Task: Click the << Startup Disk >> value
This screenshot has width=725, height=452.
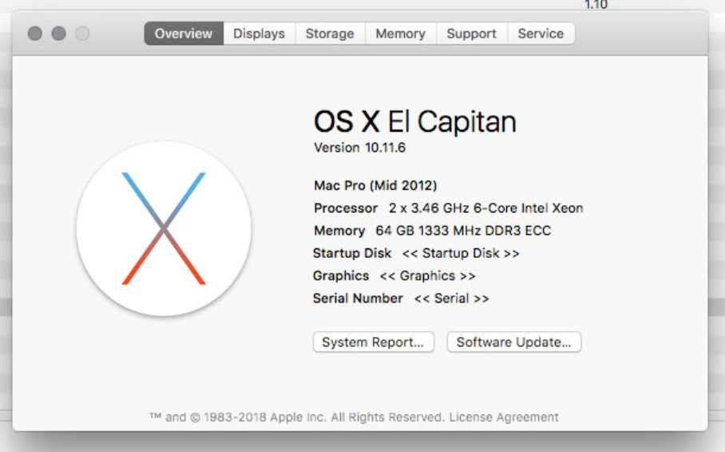Action: [x=461, y=253]
